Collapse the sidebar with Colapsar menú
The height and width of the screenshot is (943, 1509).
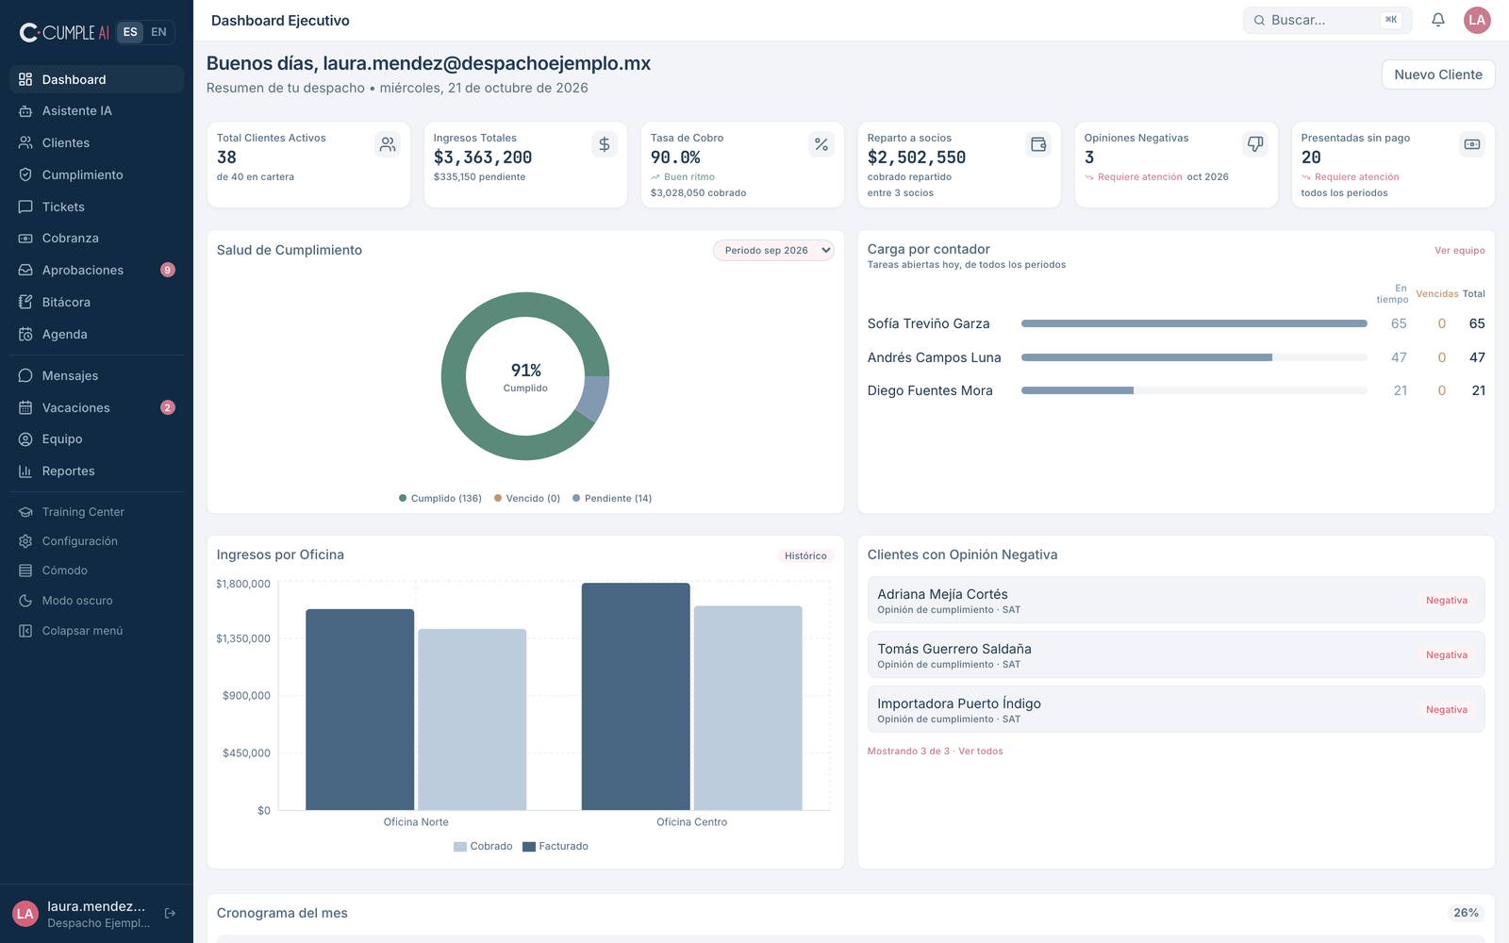pyautogui.click(x=96, y=631)
